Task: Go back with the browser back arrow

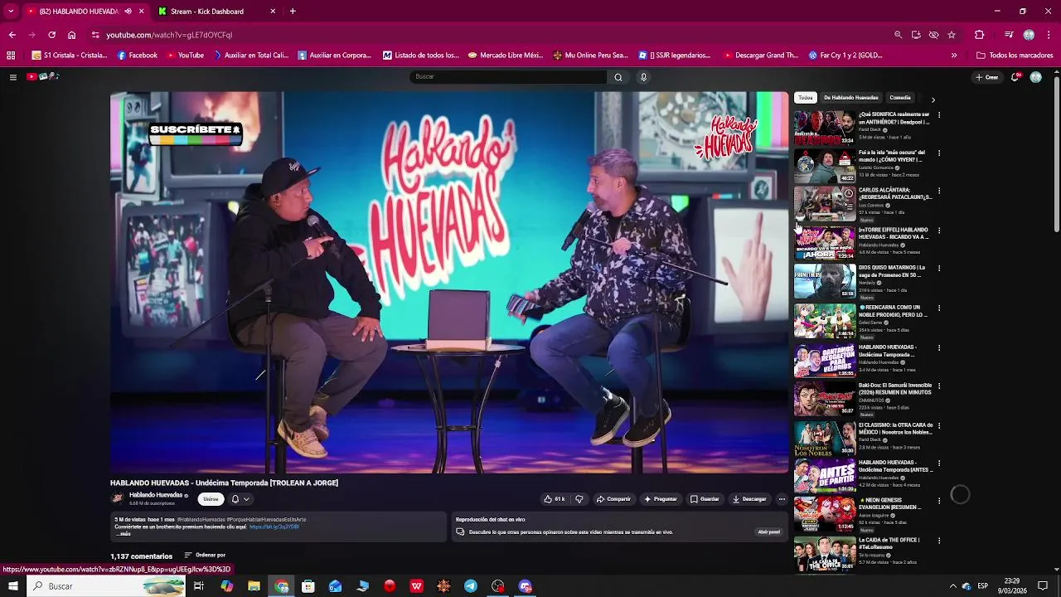Action: click(12, 35)
